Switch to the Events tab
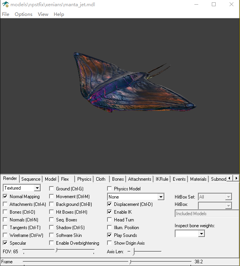Image resolution: width=240 pixels, height=266 pixels. pyautogui.click(x=179, y=179)
